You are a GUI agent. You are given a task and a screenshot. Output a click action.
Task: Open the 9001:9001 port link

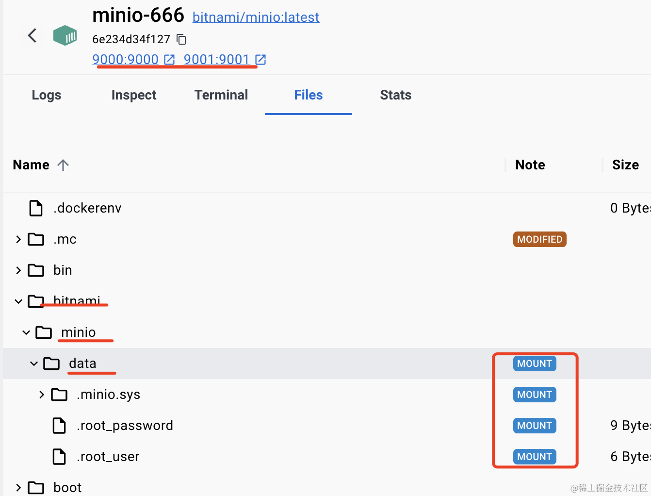[x=216, y=60]
